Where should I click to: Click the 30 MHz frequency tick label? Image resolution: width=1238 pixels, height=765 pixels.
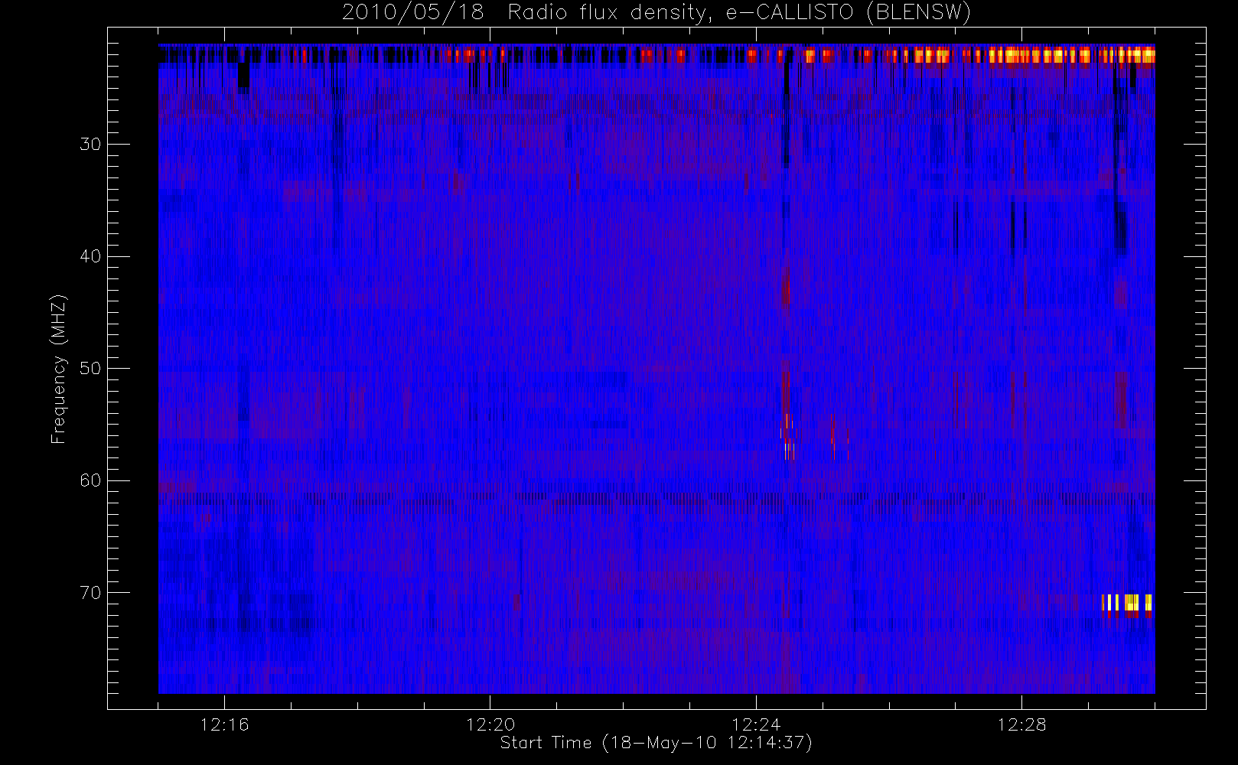coord(90,144)
